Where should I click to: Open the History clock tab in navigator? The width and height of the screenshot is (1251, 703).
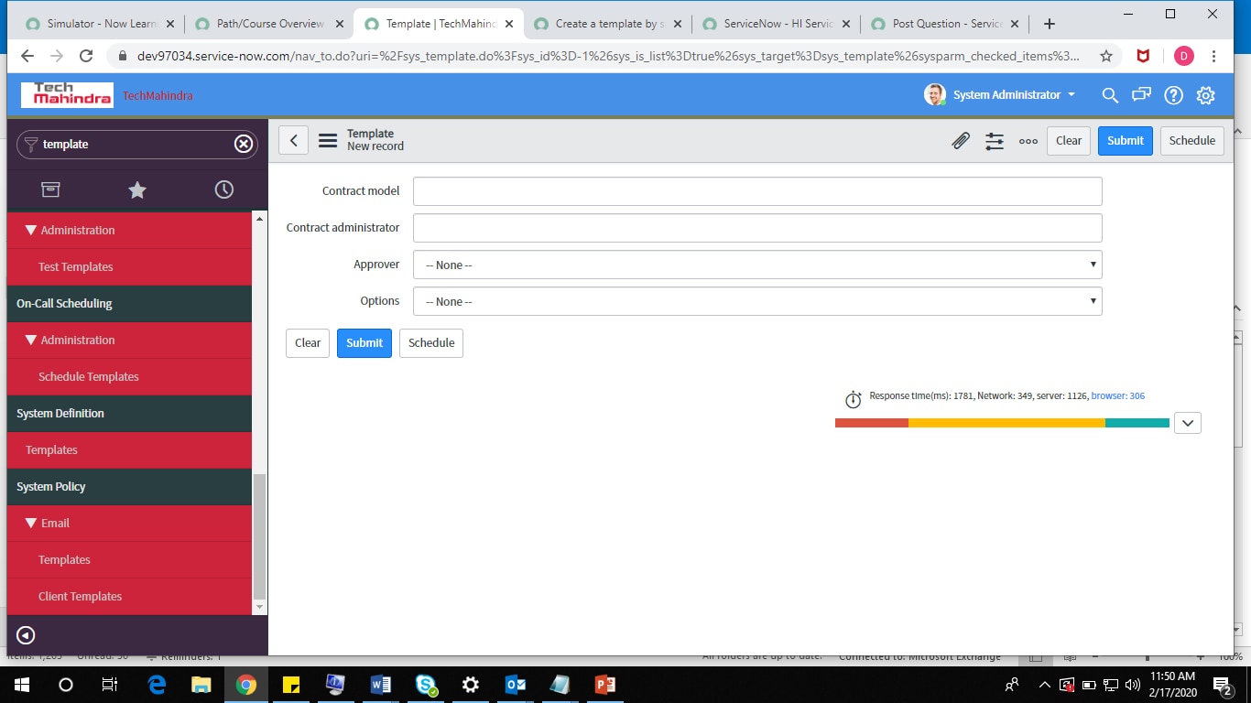point(223,189)
